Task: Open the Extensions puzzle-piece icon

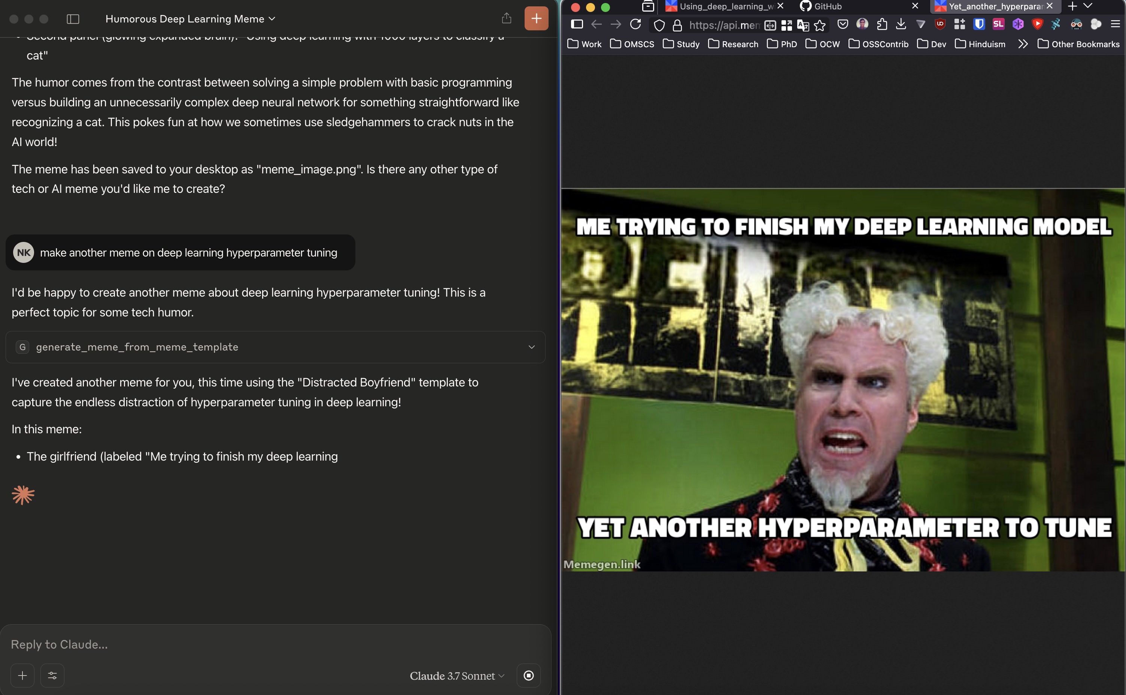Action: tap(881, 24)
